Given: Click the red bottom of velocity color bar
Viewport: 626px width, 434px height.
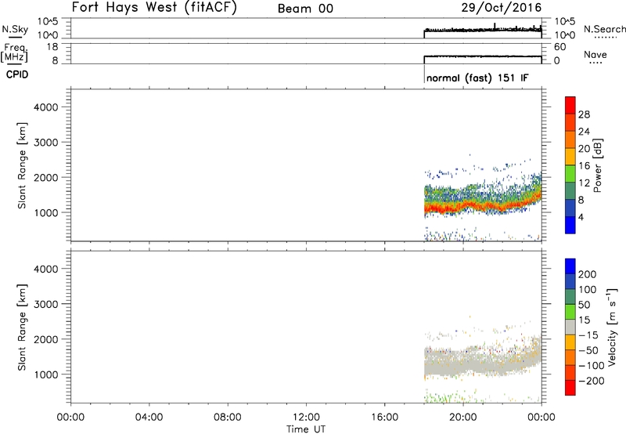Looking at the screenshot, I should tap(570, 388).
